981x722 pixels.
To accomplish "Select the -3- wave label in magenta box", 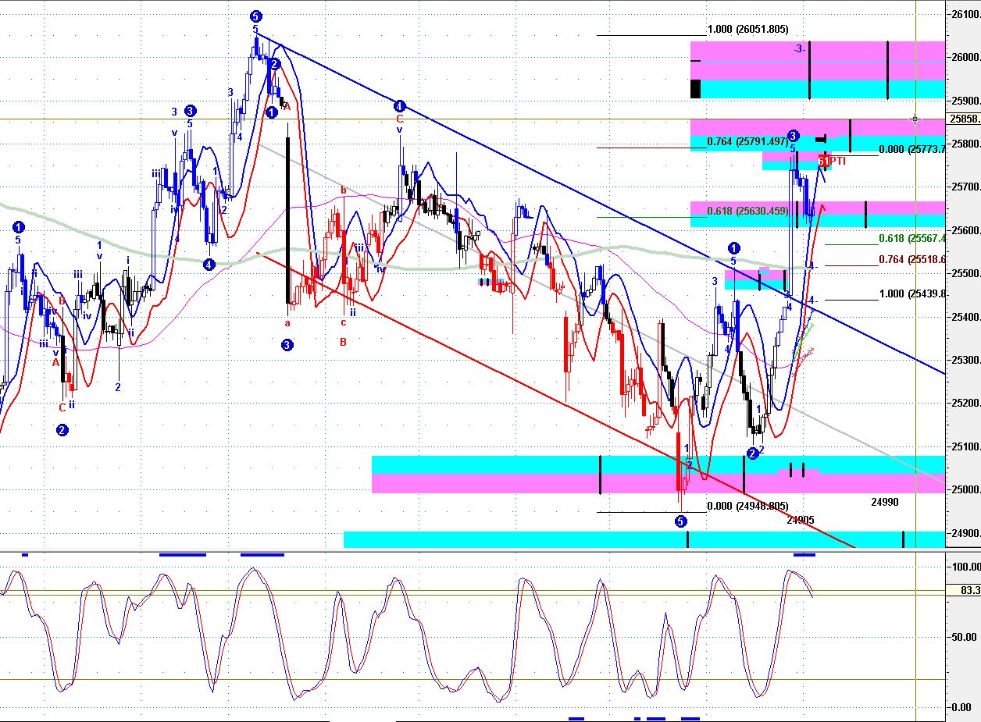I will click(799, 48).
